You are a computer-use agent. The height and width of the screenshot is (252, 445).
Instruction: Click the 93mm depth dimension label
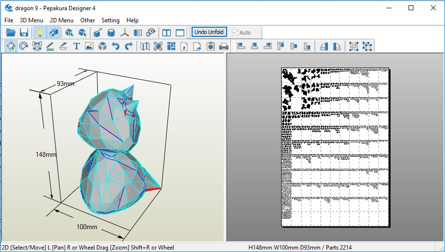[66, 84]
